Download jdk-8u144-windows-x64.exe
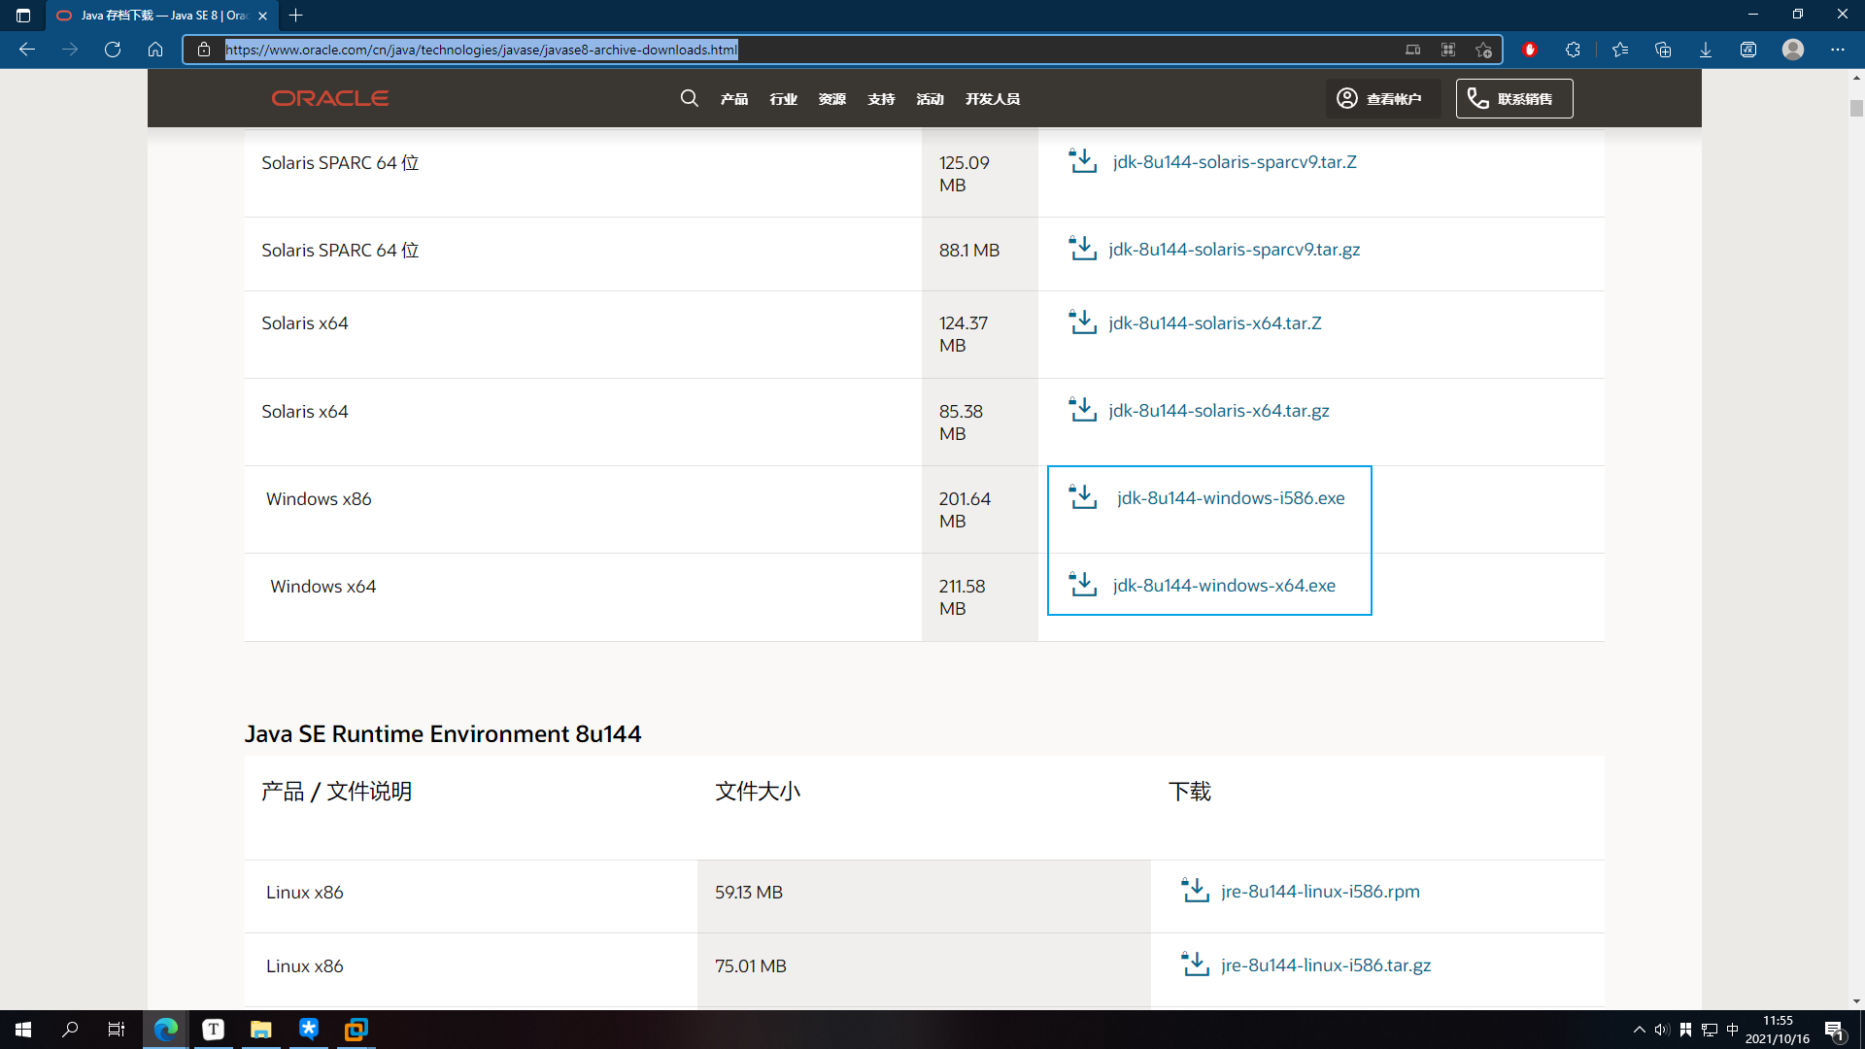 [x=1223, y=586]
